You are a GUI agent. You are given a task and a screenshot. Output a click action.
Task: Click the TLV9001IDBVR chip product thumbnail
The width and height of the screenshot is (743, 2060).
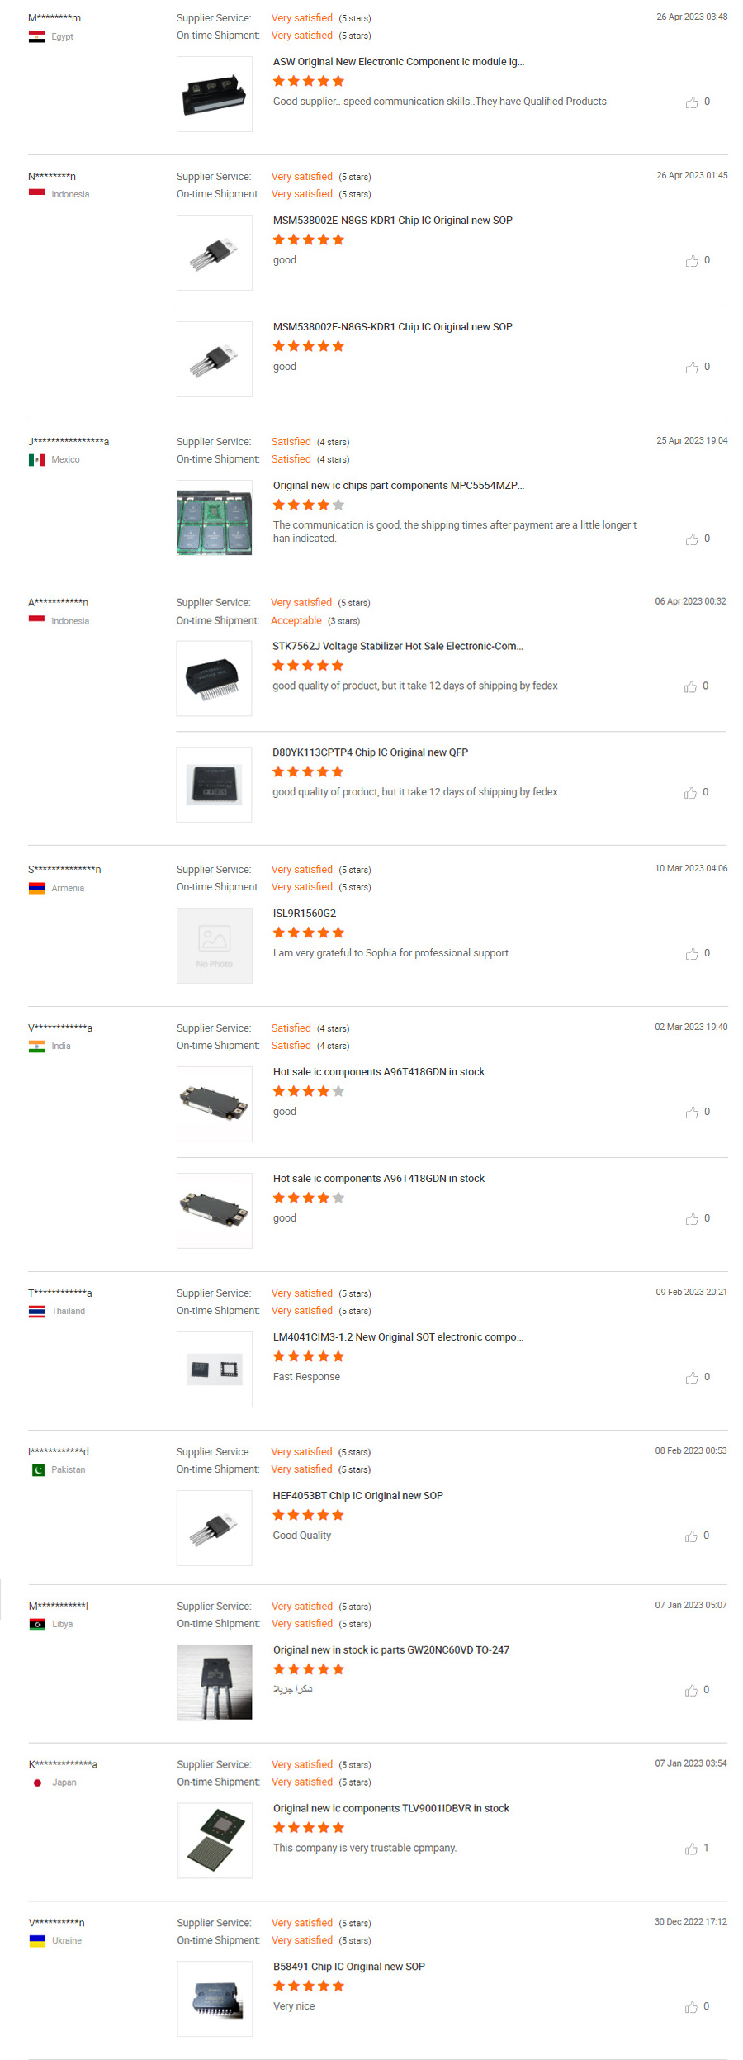[214, 1840]
